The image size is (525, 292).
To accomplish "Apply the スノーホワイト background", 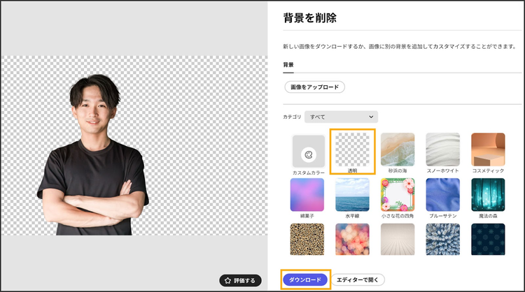I will [x=442, y=149].
